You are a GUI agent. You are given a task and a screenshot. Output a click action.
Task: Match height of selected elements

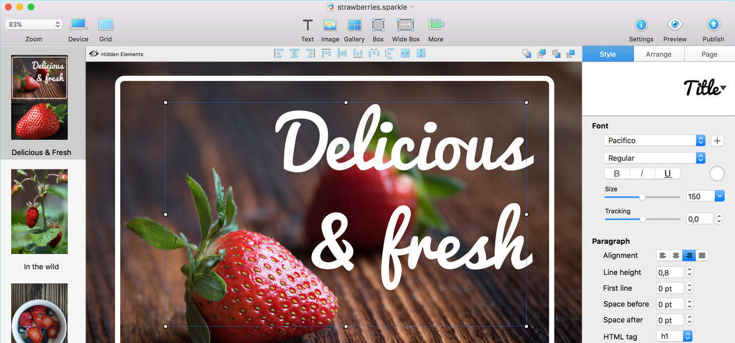point(421,53)
